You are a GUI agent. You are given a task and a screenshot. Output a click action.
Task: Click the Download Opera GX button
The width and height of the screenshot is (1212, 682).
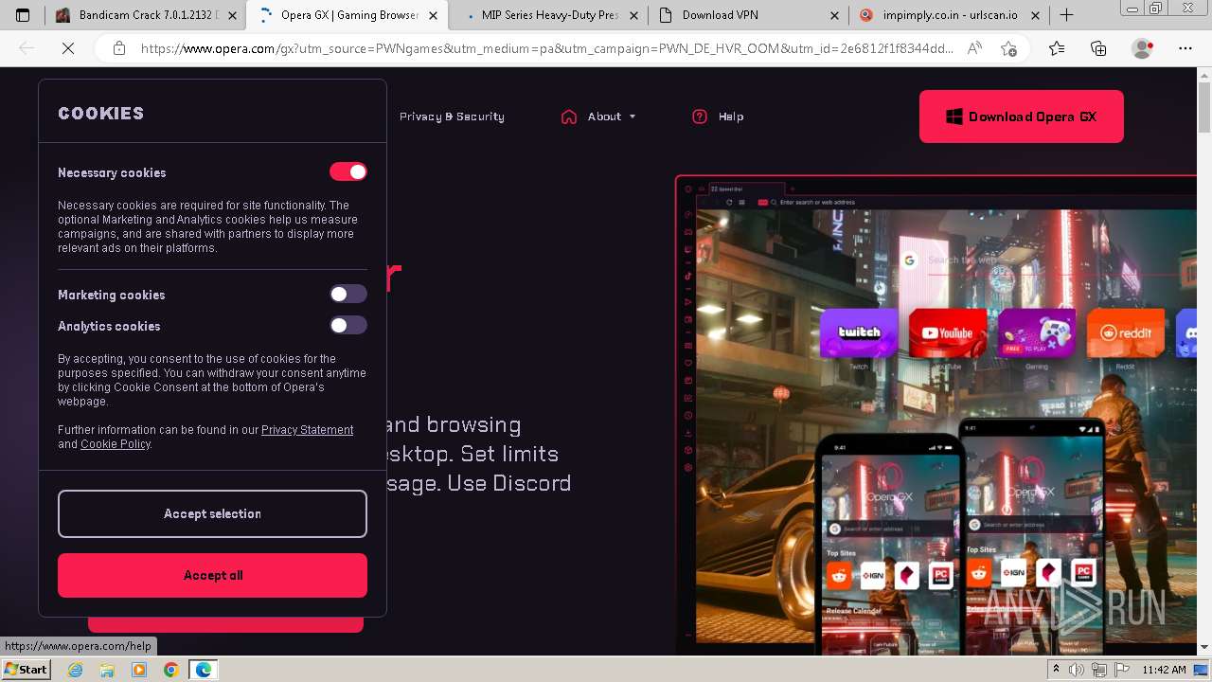click(1021, 117)
